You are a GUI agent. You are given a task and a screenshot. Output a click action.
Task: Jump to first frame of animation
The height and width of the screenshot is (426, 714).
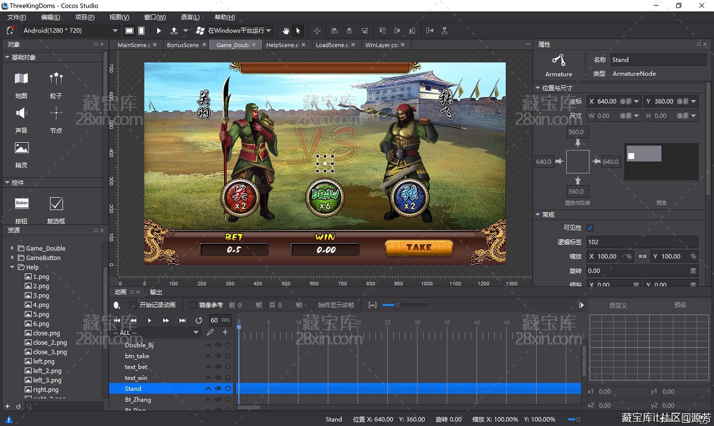pos(117,320)
